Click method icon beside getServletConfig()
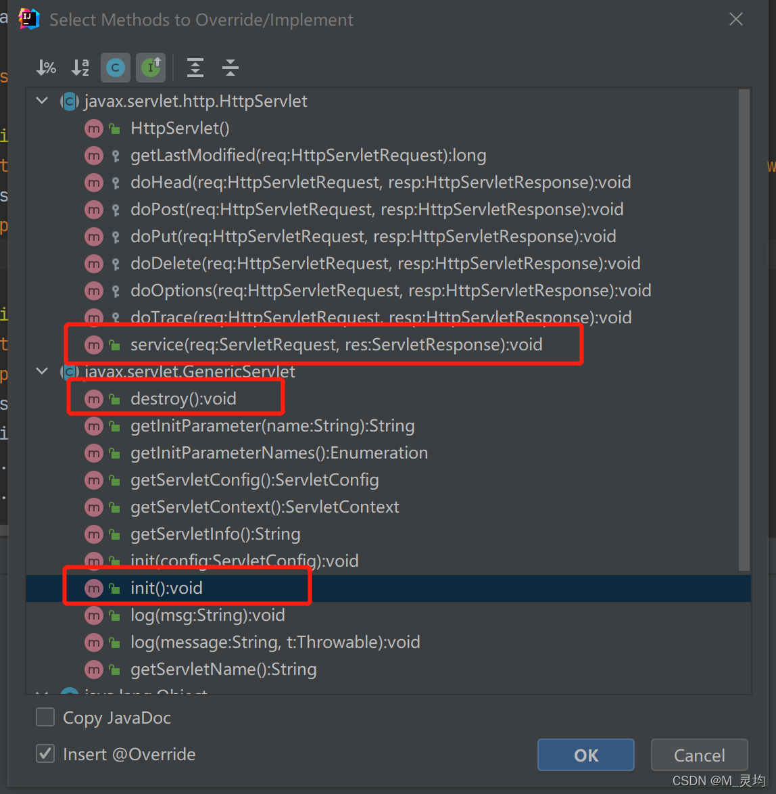 (x=94, y=480)
